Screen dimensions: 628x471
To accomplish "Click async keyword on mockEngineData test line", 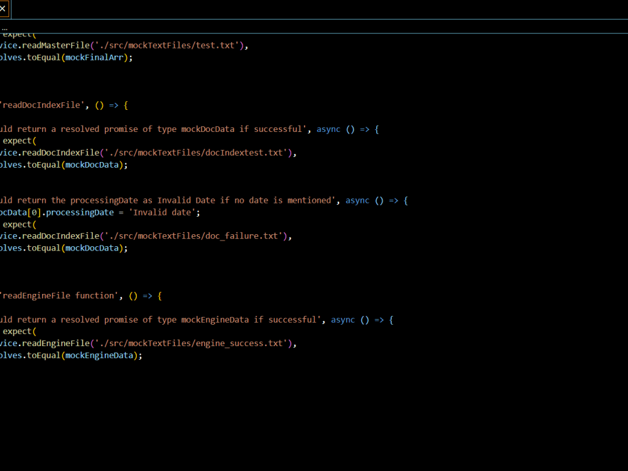I will [343, 320].
